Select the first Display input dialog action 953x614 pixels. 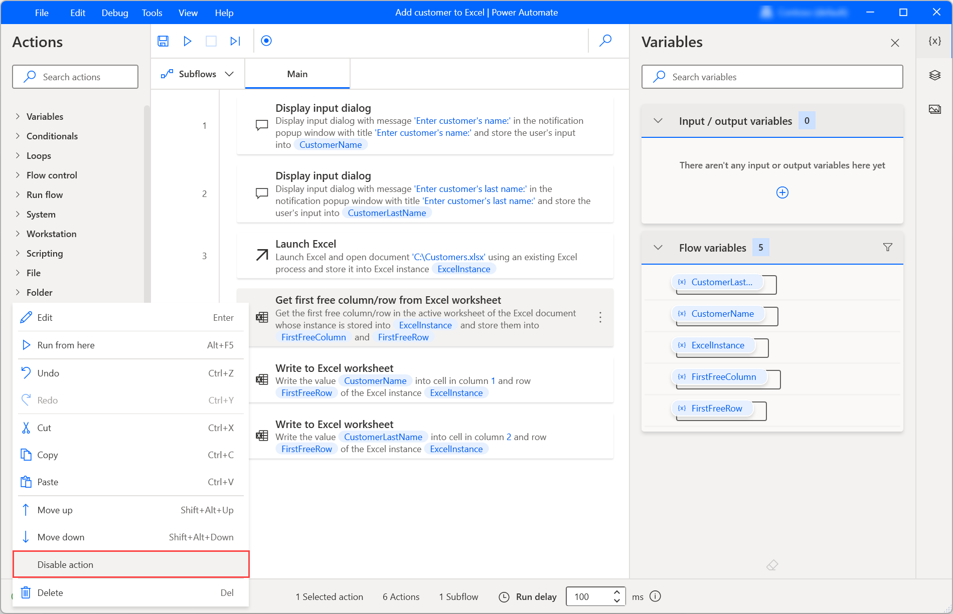pos(425,125)
